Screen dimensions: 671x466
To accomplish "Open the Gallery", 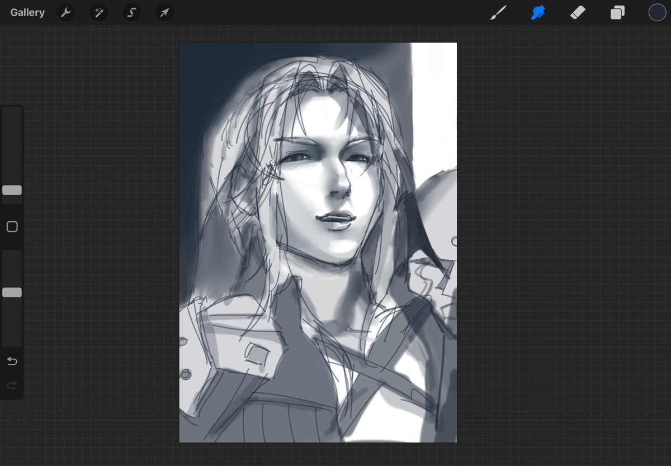I will (27, 12).
